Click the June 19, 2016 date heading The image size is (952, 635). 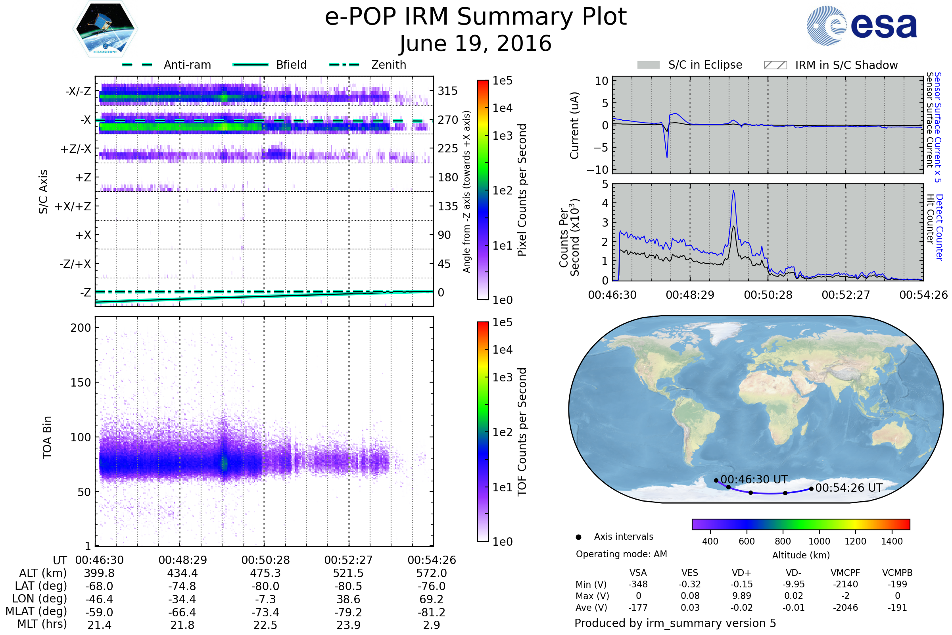[476, 43]
